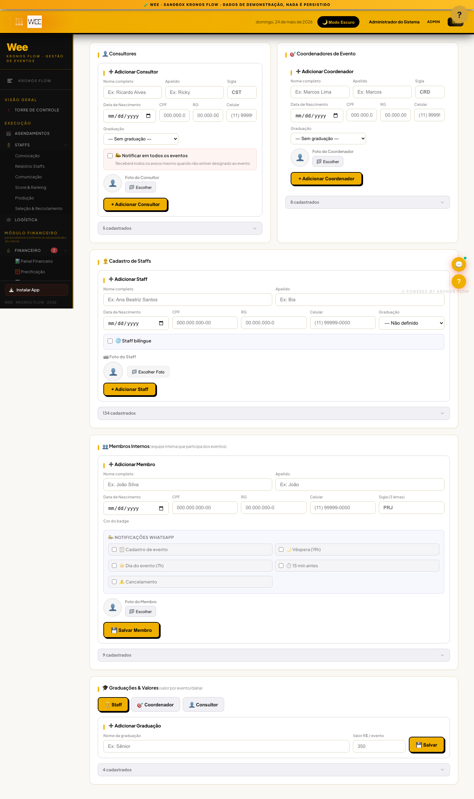The image size is (474, 799).
Task: Click the staff Nome completo input field
Action: (x=188, y=300)
